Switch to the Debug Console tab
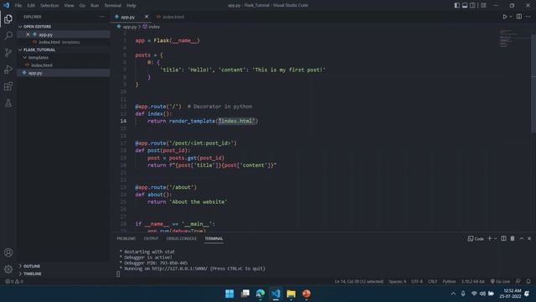Viewport: 536px width, 302px height. point(182,238)
